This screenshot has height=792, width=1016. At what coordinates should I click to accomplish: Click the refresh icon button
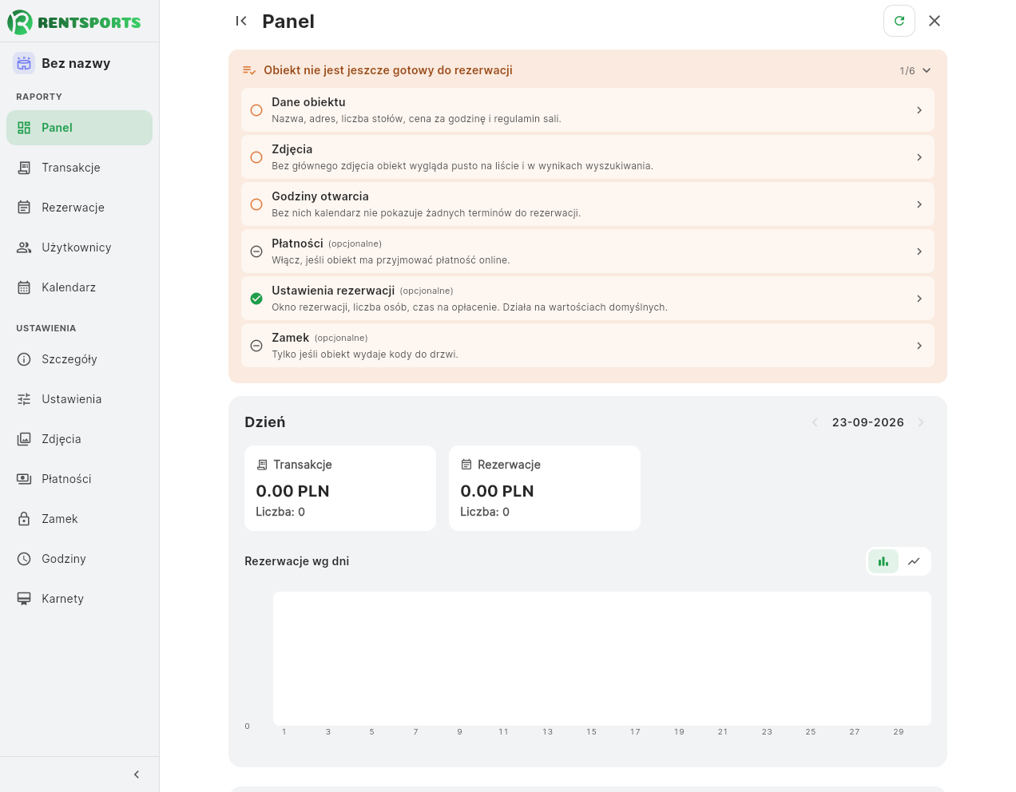(899, 21)
